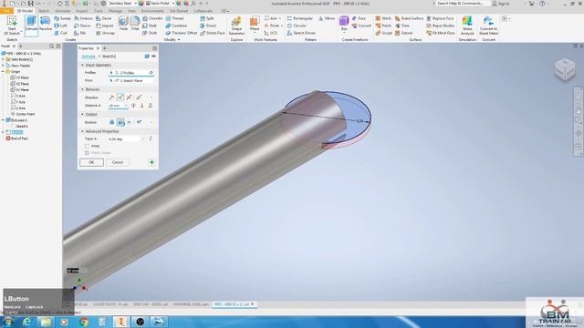
Task: Select the Combine tool
Action: pyautogui.click(x=176, y=26)
